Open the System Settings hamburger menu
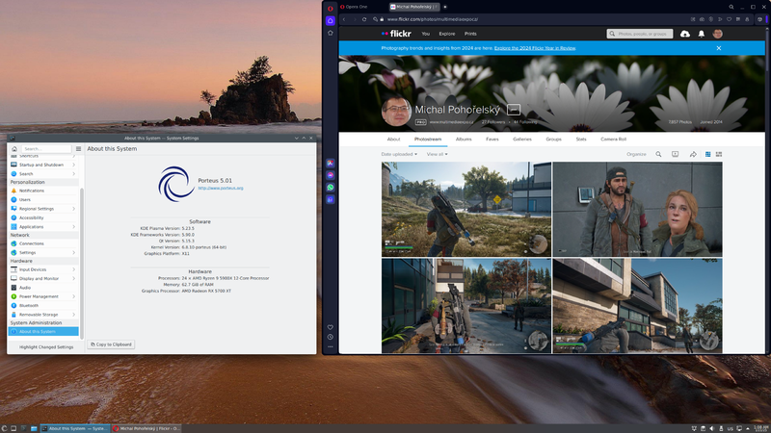Screen dimensions: 771x433 click(x=79, y=149)
